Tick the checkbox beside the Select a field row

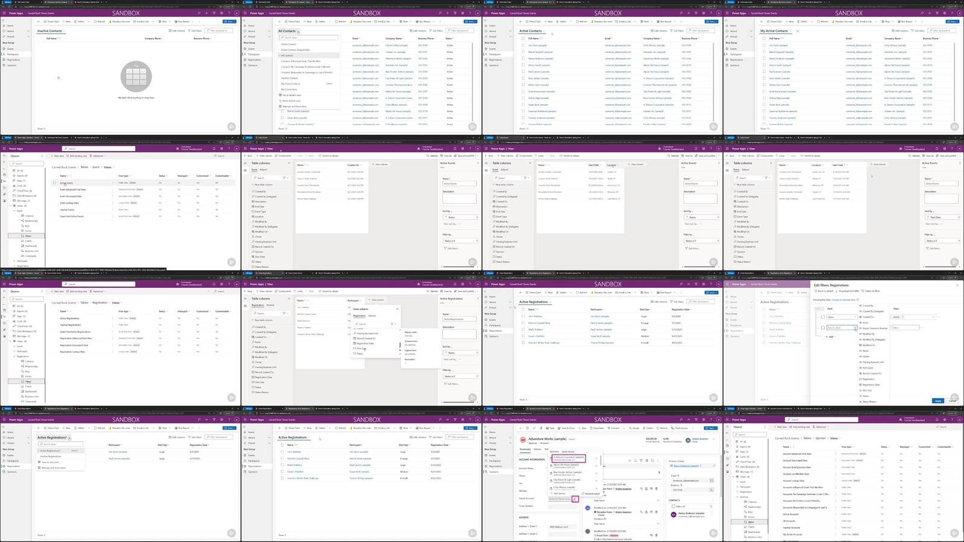(x=823, y=328)
